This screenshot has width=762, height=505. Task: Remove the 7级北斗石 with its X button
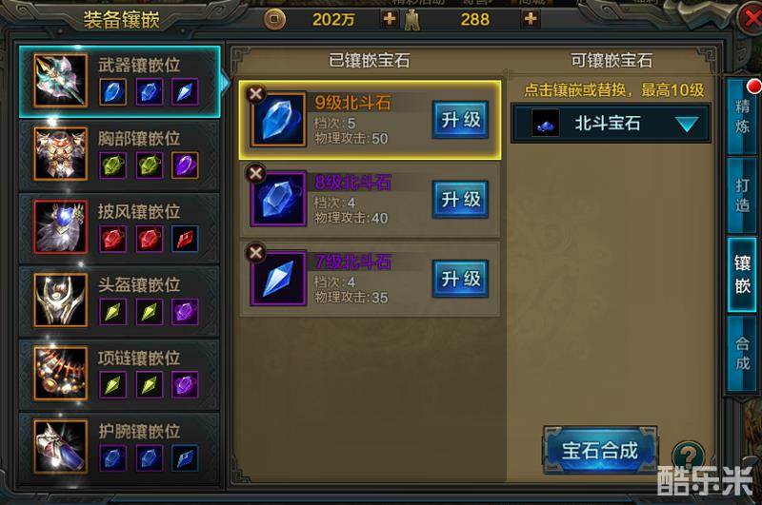(255, 252)
